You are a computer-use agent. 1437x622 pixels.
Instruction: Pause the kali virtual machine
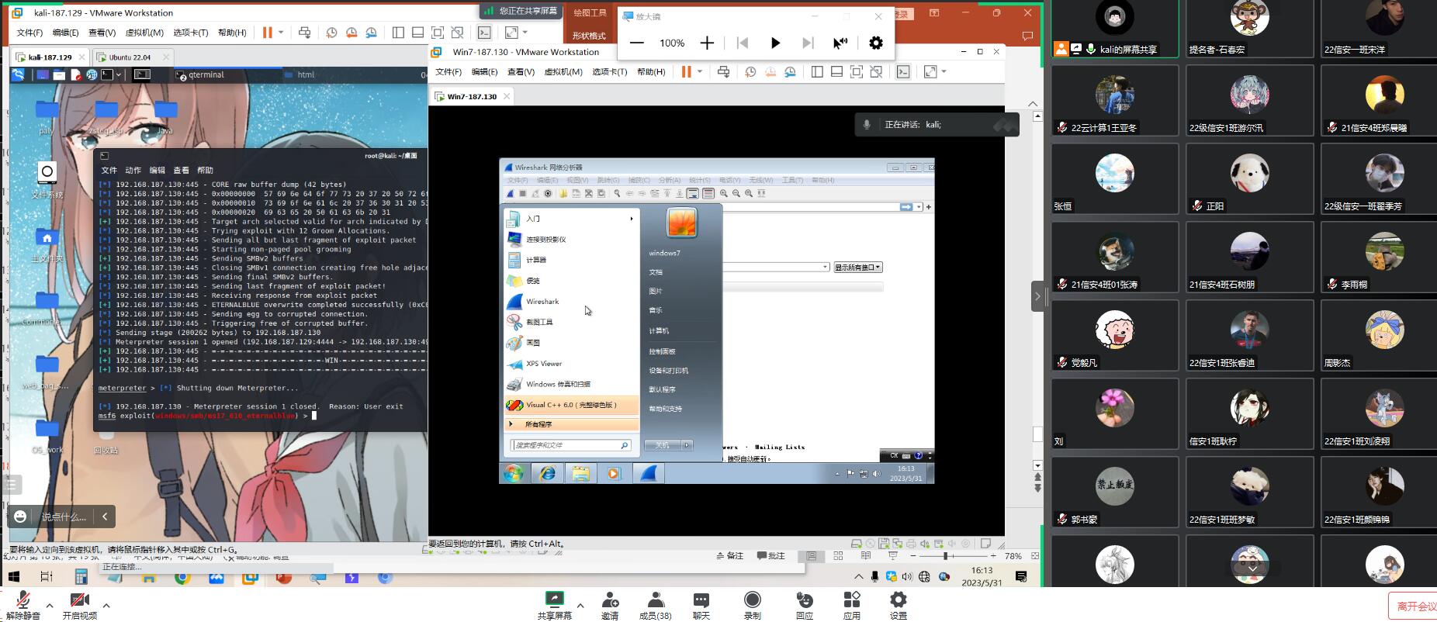coord(267,33)
